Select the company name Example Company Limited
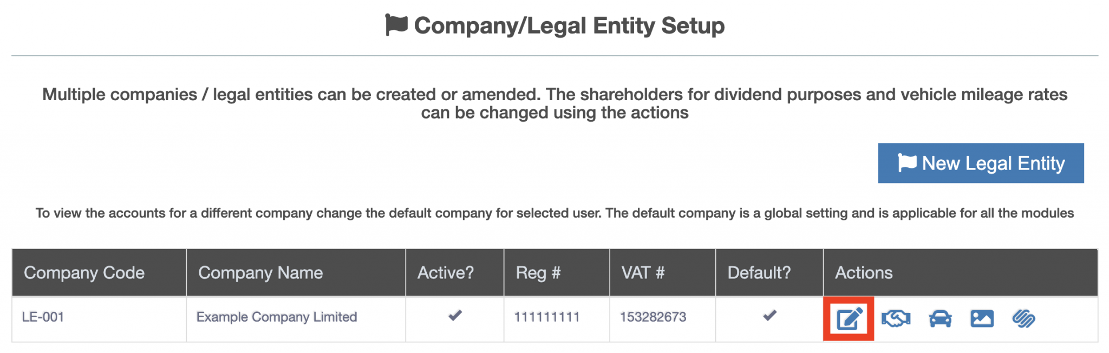Viewport: 1109px width, 353px height. (277, 317)
